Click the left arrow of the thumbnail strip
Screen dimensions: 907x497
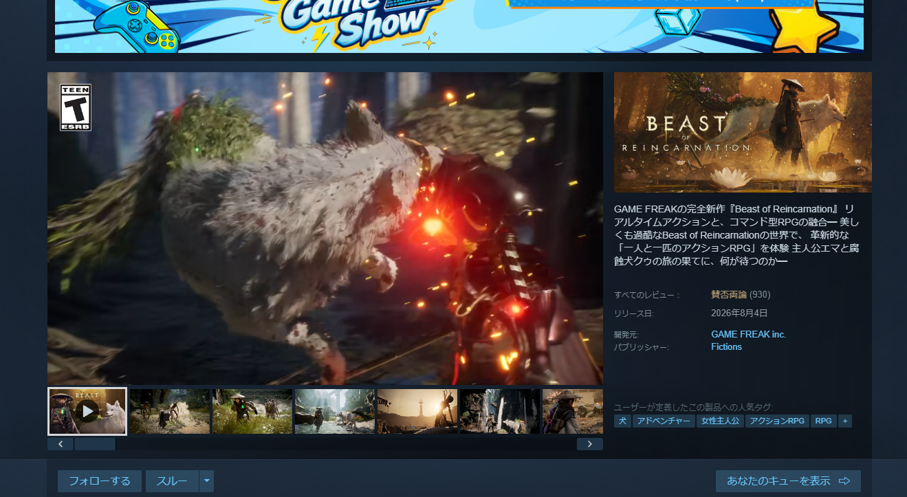[x=61, y=444]
